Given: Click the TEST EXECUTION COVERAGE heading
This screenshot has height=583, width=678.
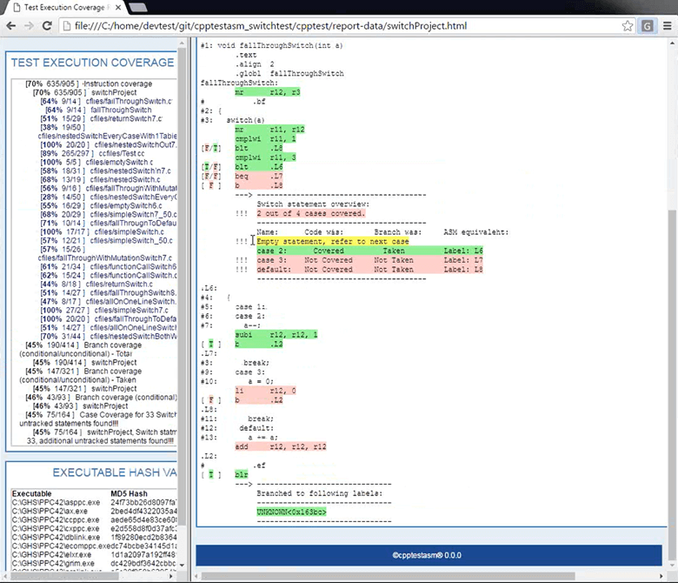Looking at the screenshot, I should (x=92, y=63).
